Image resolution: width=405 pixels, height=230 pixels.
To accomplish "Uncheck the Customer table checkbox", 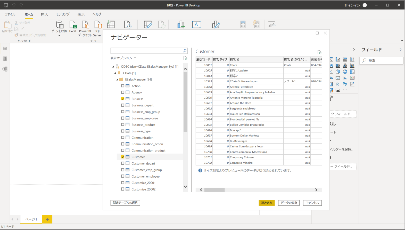I will 123,157.
